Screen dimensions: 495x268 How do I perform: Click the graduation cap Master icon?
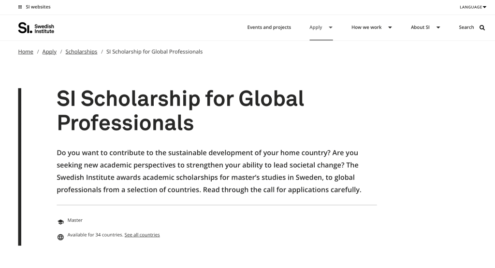[60, 222]
